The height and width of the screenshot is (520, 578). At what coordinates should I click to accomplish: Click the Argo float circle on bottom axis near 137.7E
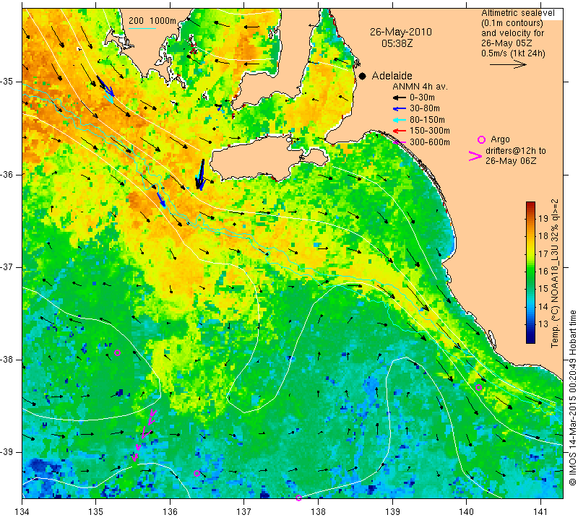tap(298, 498)
